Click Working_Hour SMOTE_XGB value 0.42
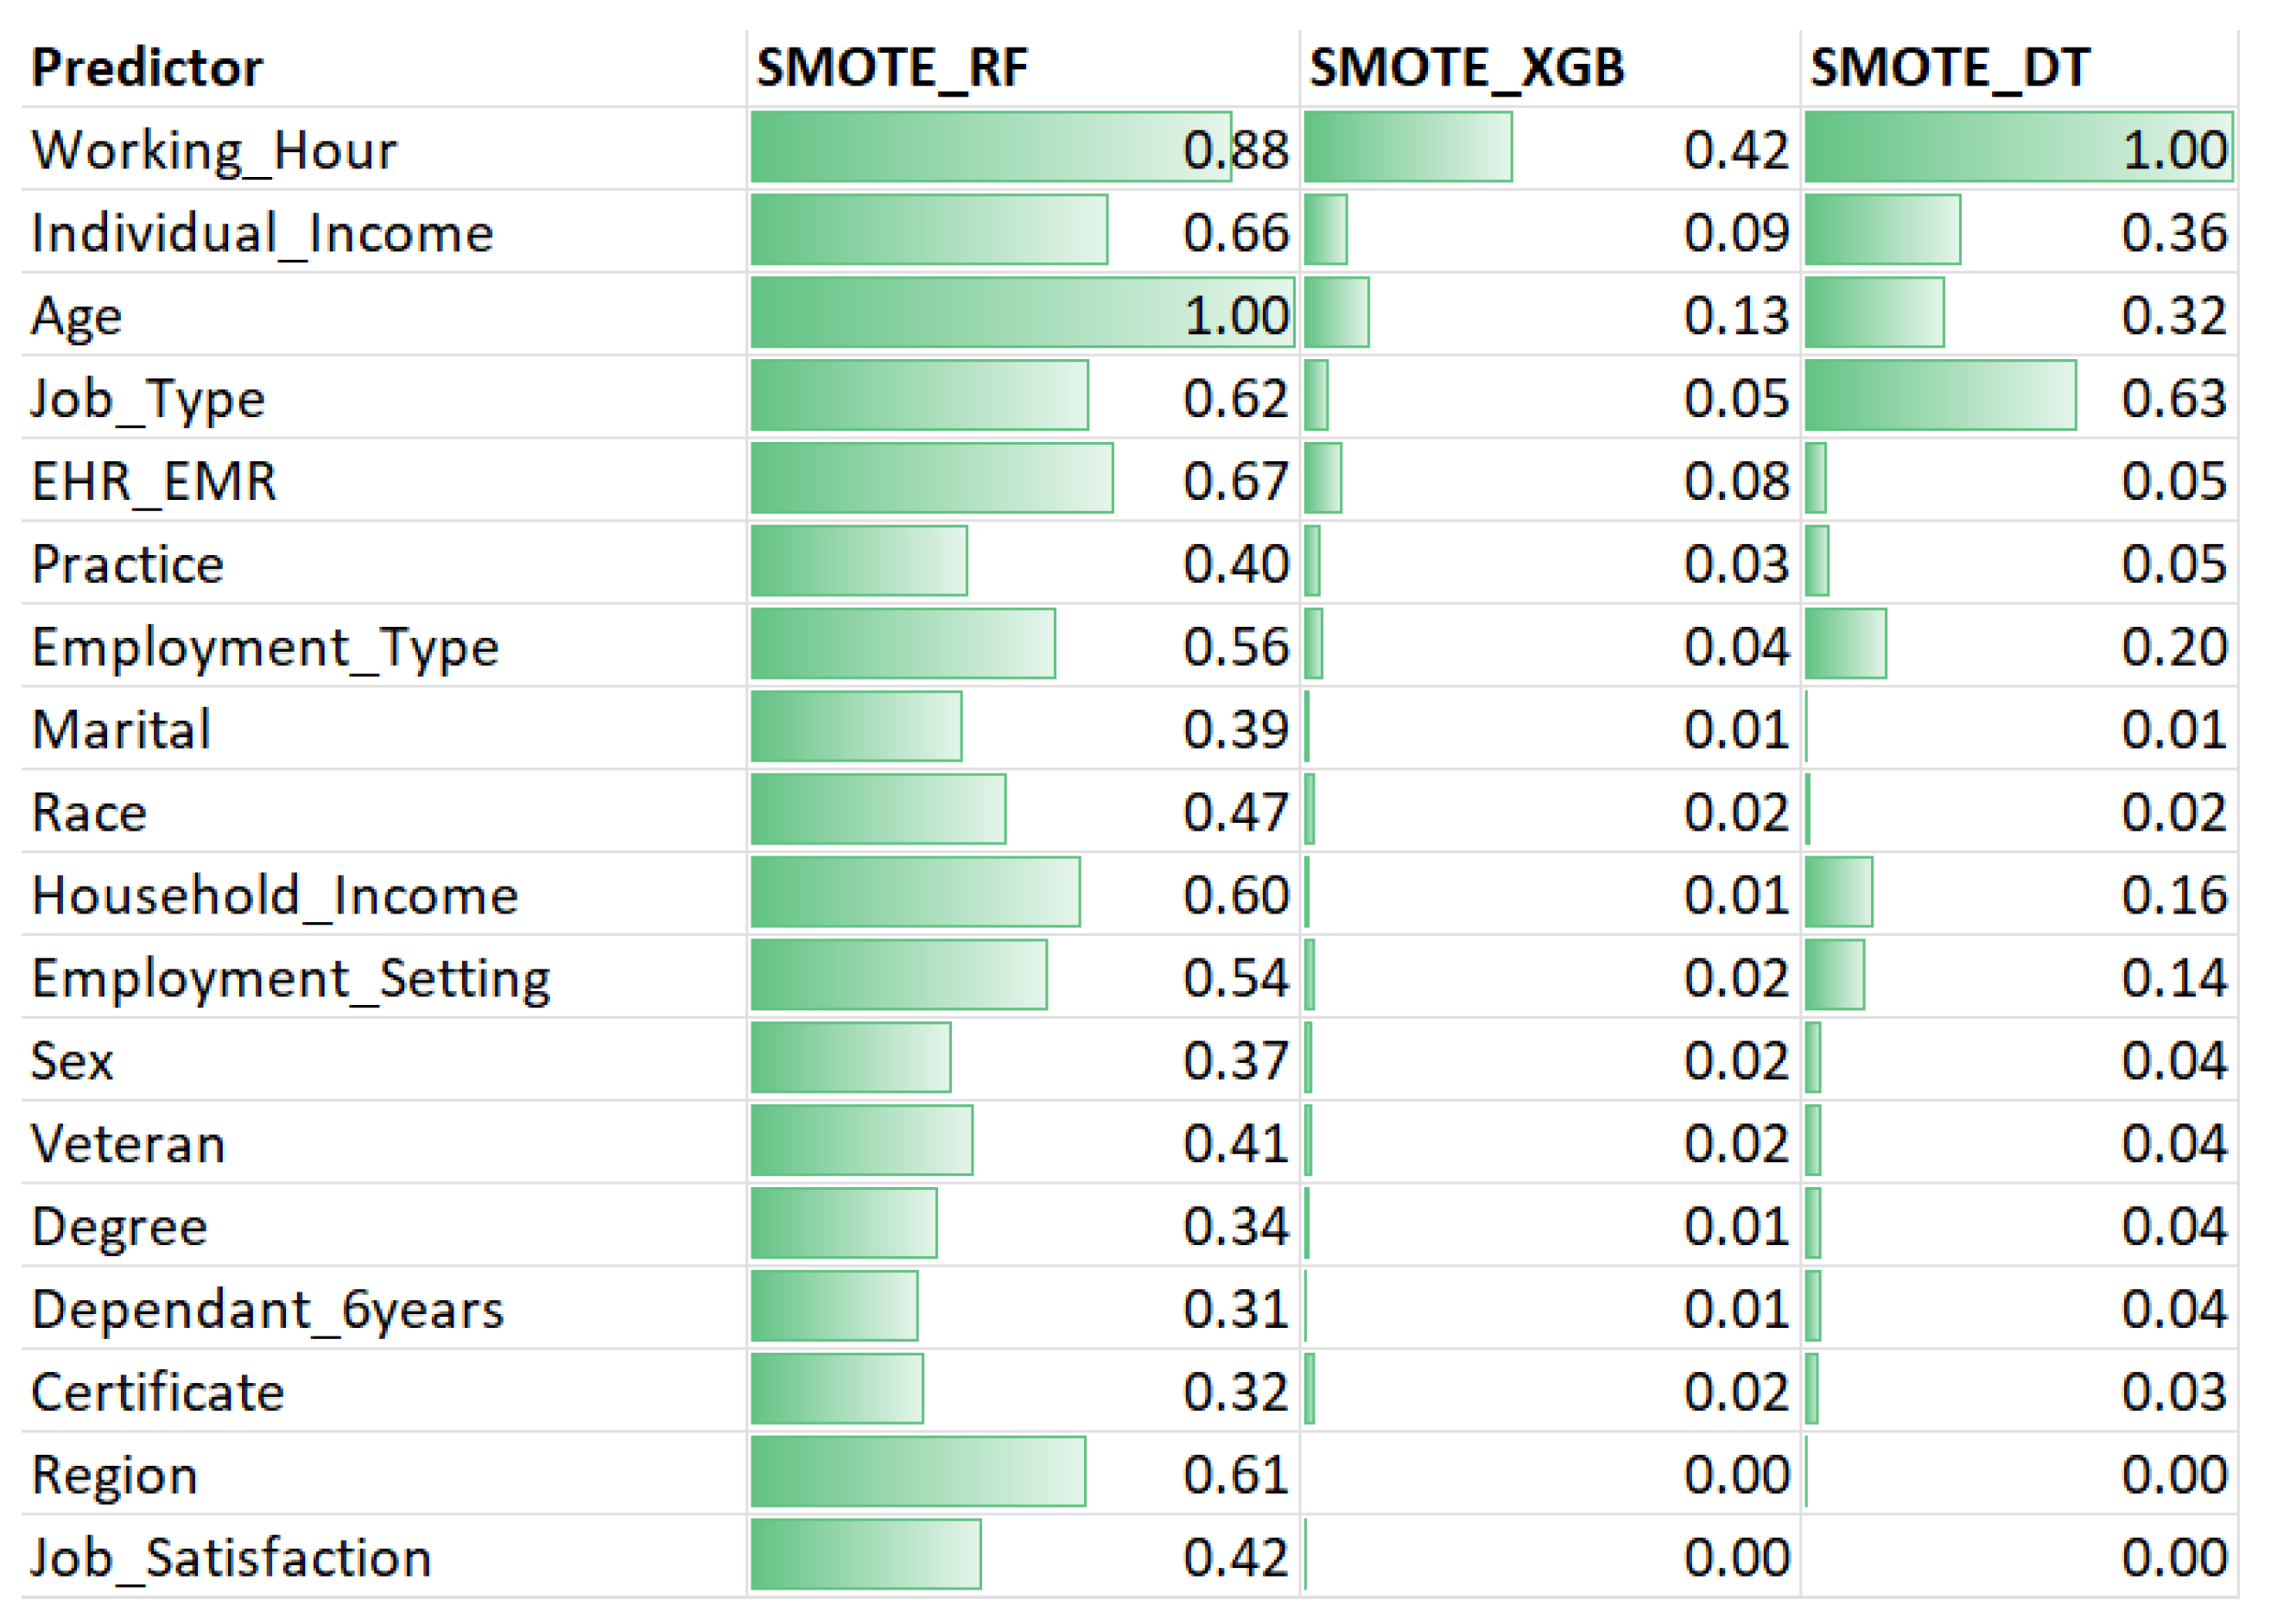Image resolution: width=2277 pixels, height=1624 pixels. point(1735,150)
